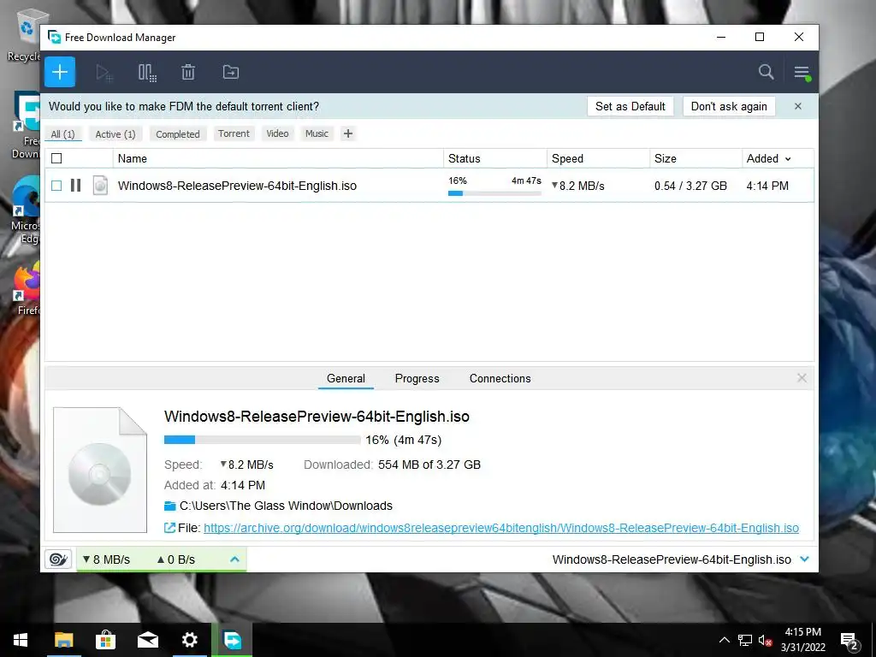Click the muted volume tray icon
876x657 pixels.
tap(765, 640)
